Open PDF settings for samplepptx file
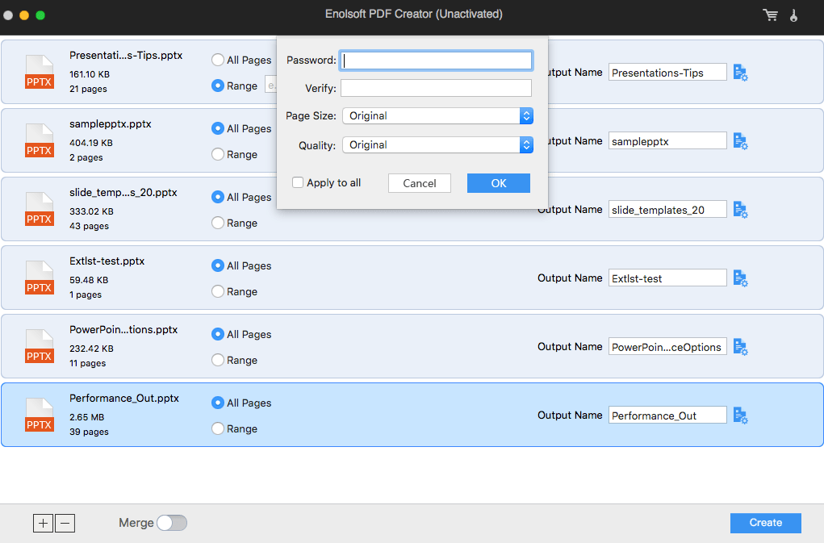The height and width of the screenshot is (543, 824). [x=740, y=141]
